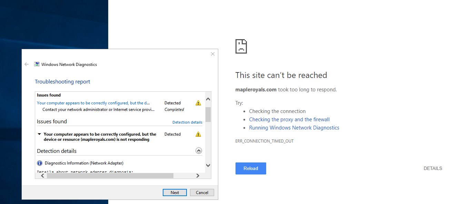Click the sad page error icon in the browser
451x204 pixels.
click(x=241, y=46)
